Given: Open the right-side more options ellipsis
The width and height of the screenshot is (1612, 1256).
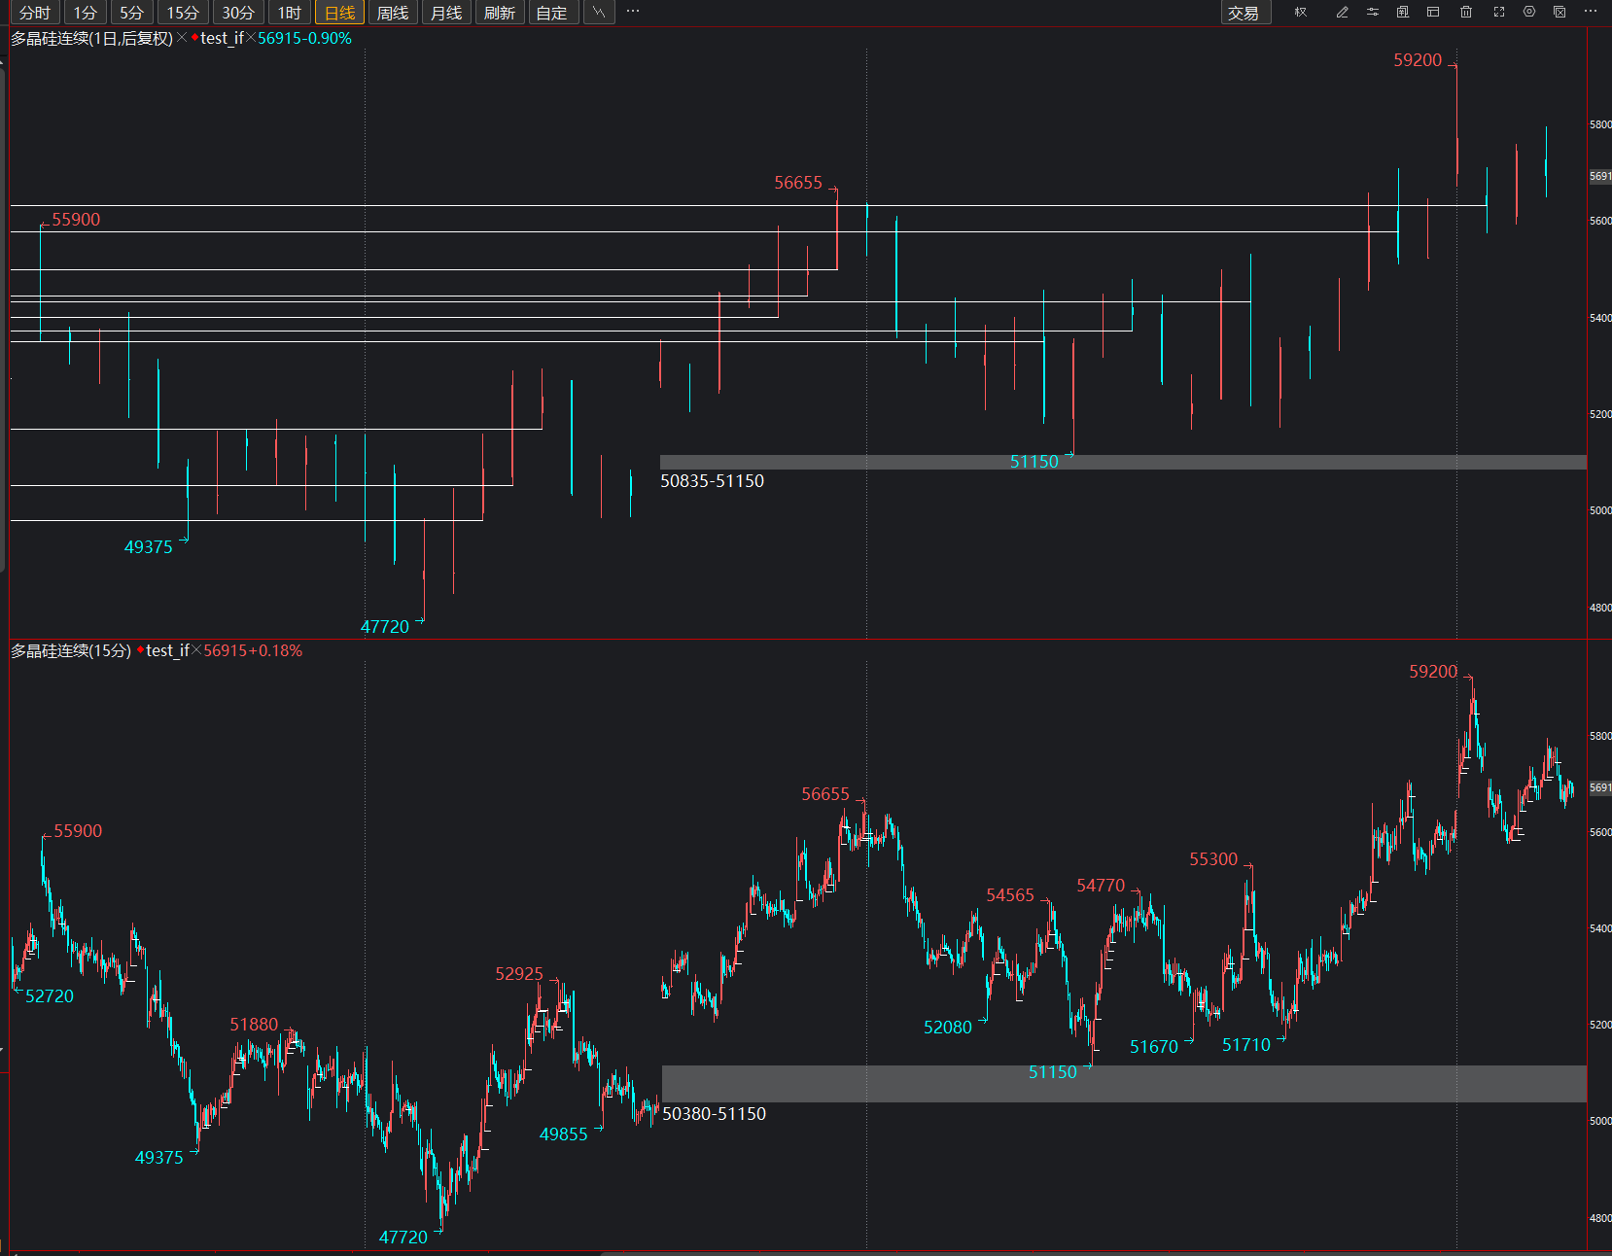Looking at the screenshot, I should click(1591, 13).
